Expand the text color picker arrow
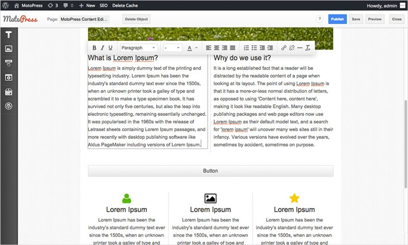The width and height of the screenshot is (408, 245). coord(197,48)
